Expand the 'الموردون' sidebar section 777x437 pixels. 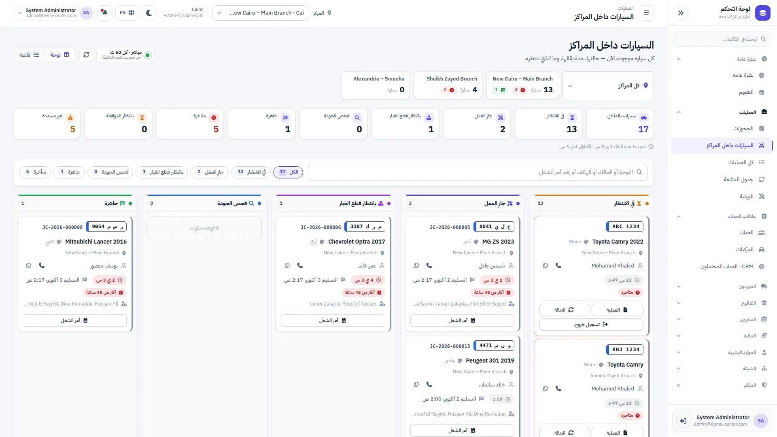tap(722, 286)
